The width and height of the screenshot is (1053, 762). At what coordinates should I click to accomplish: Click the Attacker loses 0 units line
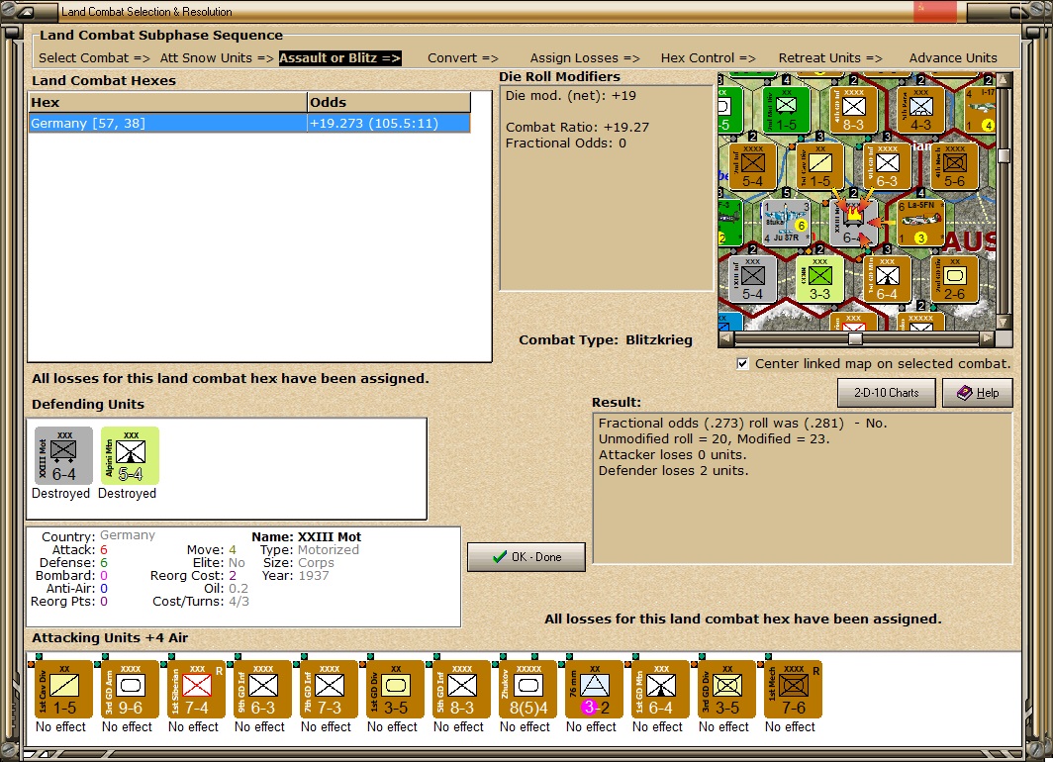coord(672,454)
